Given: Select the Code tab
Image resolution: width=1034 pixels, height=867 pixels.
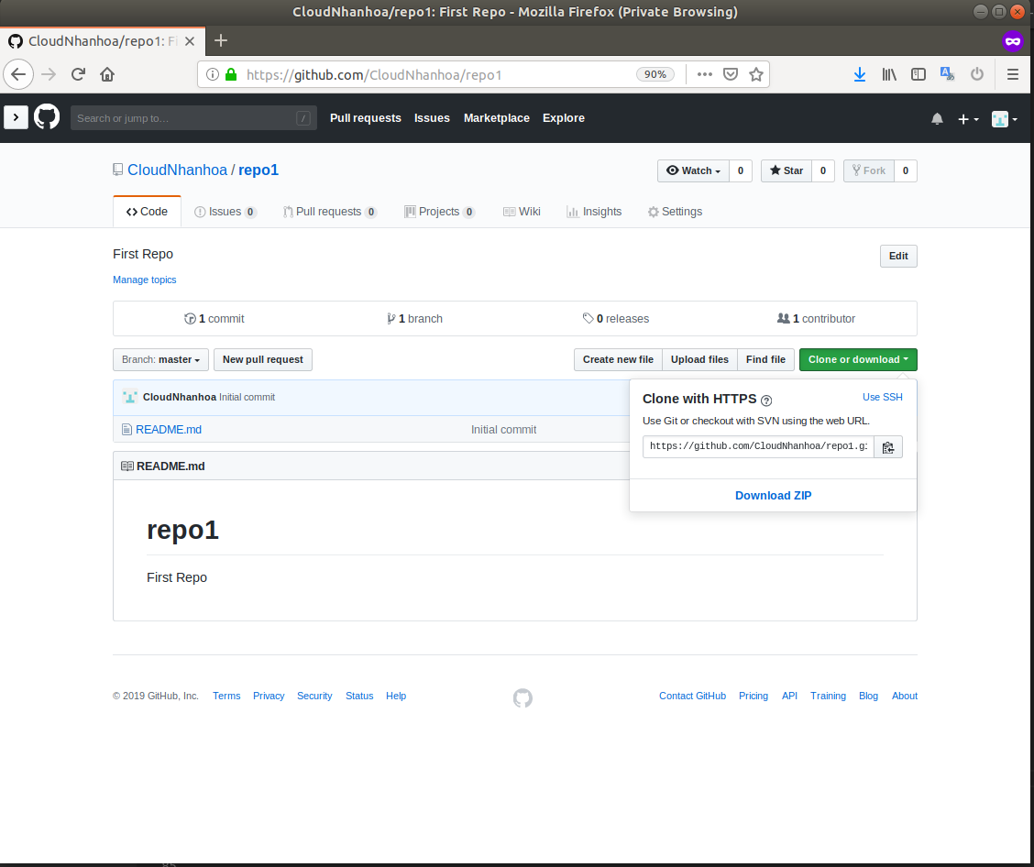Looking at the screenshot, I should click(x=147, y=212).
